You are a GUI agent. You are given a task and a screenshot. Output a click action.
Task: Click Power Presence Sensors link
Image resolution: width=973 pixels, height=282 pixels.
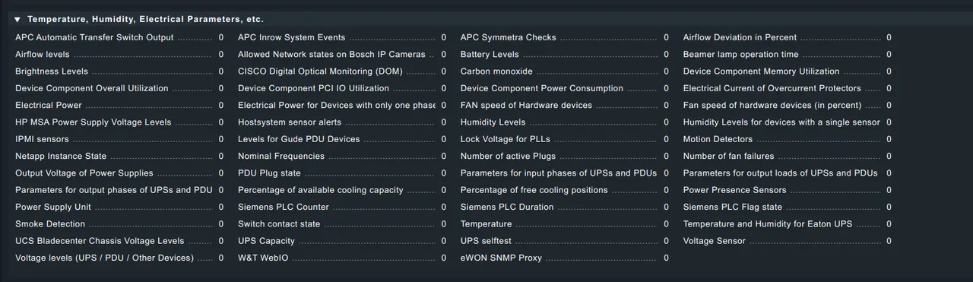pyautogui.click(x=734, y=190)
